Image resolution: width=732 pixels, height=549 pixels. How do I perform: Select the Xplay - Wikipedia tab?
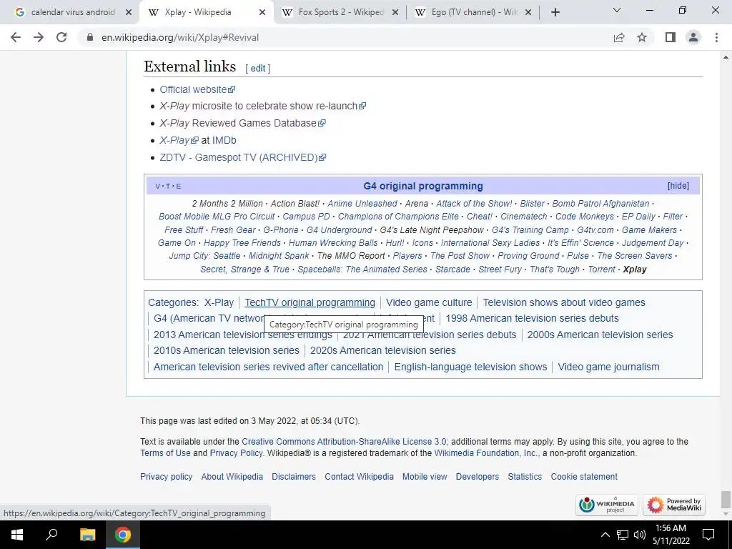click(x=198, y=13)
